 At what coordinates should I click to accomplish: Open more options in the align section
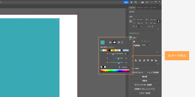pyautogui.click(x=158, y=64)
